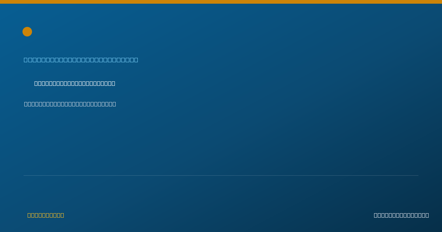
Task: Click first character of light blue heading
Action: point(26,60)
